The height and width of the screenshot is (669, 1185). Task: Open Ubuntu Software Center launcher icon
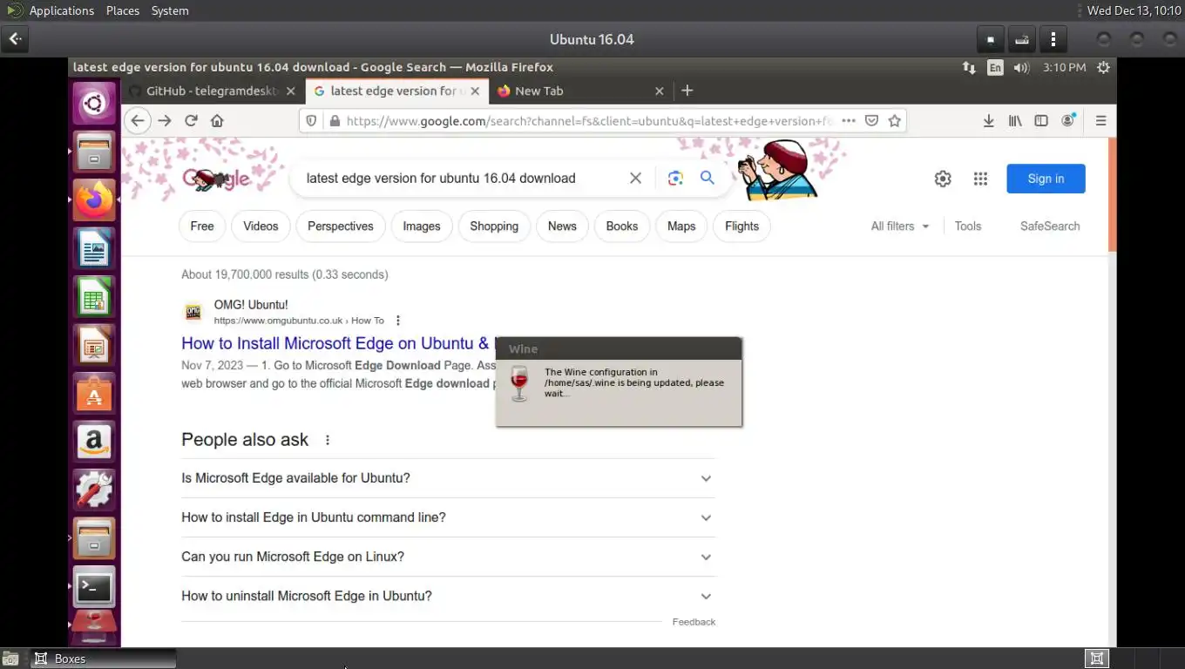point(94,394)
